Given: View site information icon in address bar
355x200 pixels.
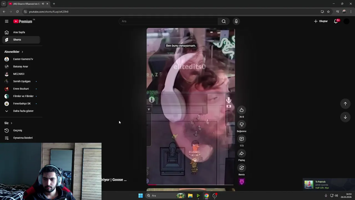Looking at the screenshot, I should point(25,12).
